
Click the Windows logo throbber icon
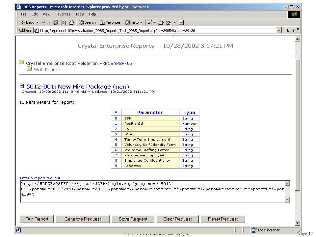click(294, 14)
